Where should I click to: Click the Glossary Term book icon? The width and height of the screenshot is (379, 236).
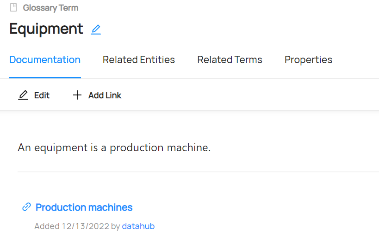[13, 7]
